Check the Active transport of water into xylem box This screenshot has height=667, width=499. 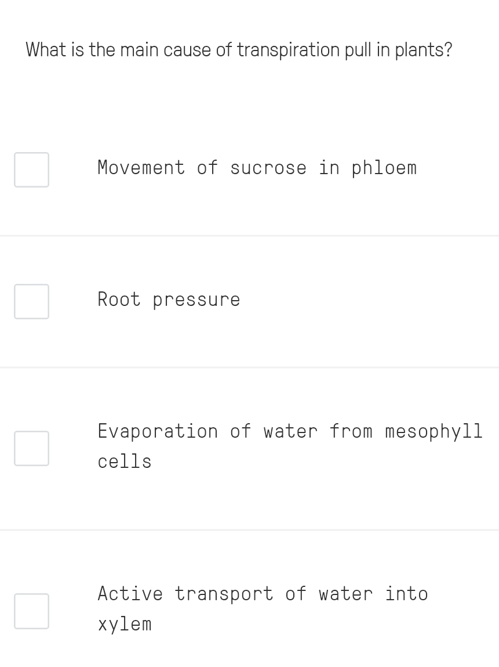pyautogui.click(x=31, y=610)
